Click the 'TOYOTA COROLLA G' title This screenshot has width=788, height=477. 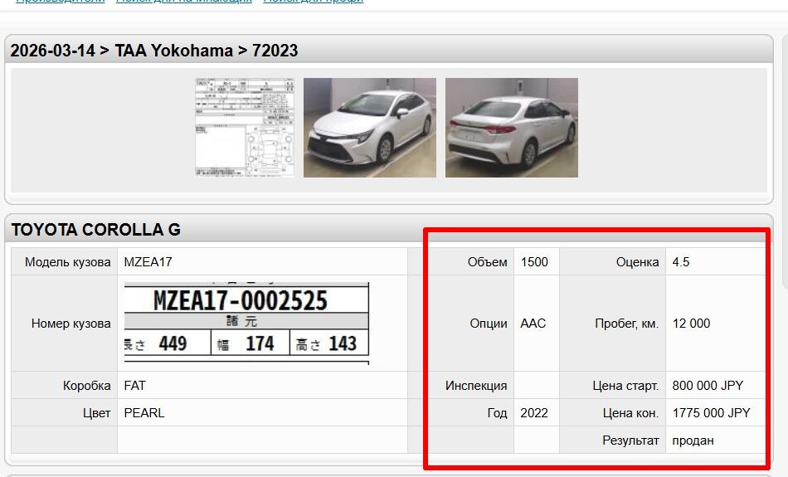click(96, 230)
